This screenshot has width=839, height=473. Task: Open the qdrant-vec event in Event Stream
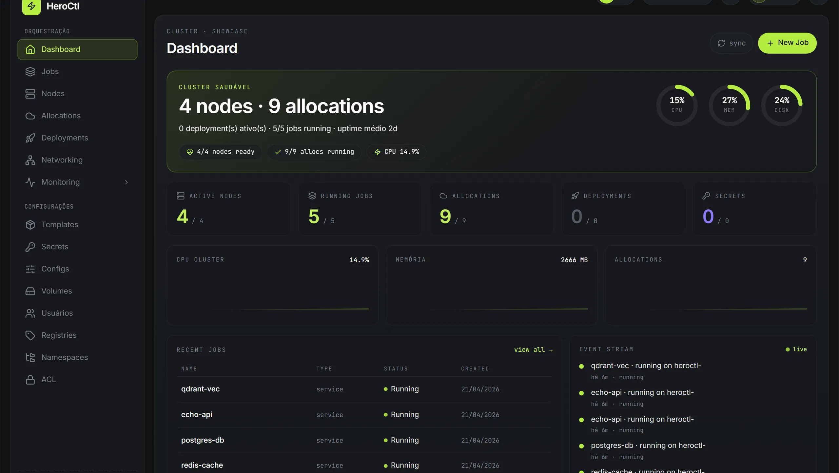pos(693,371)
